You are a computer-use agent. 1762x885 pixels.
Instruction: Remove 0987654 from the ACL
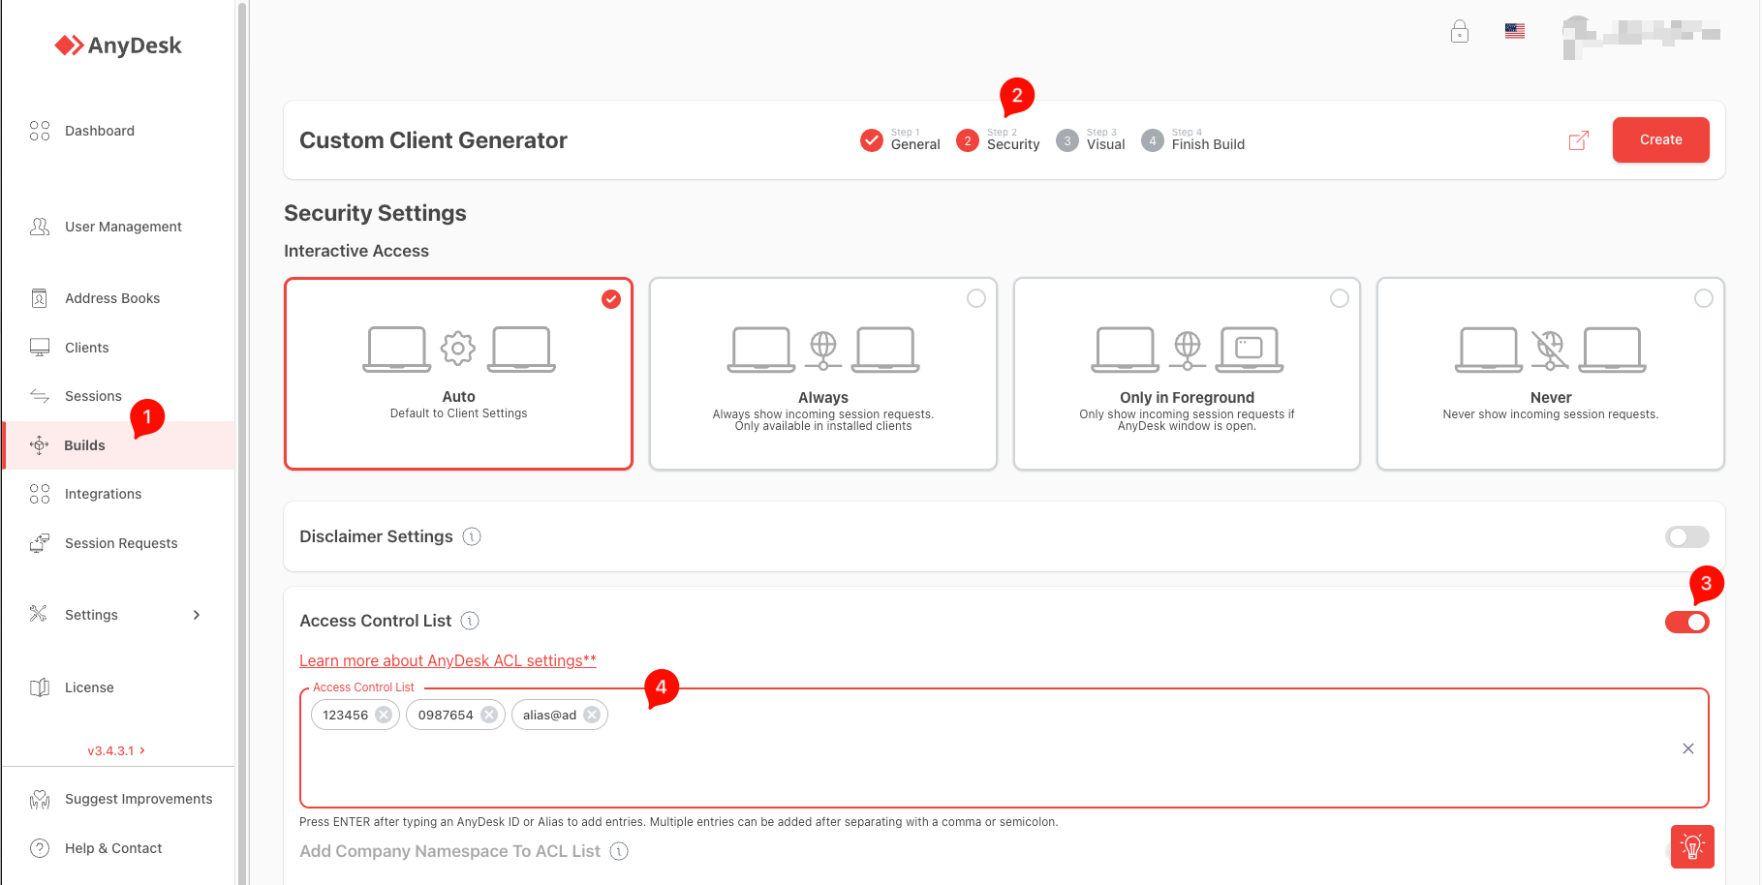coord(489,715)
